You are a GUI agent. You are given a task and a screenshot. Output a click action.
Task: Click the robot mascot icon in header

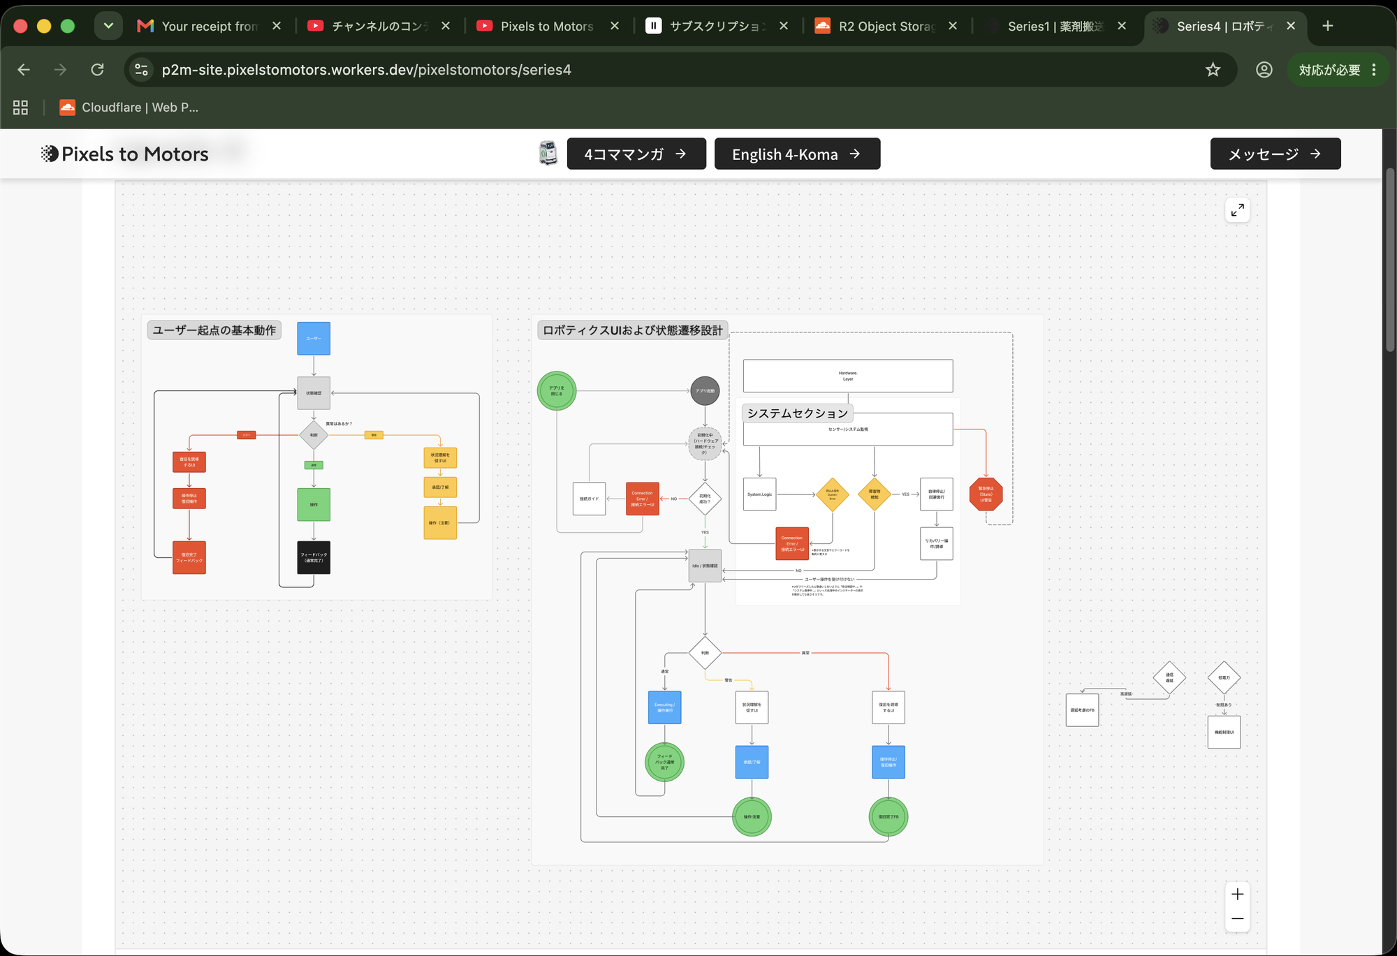coord(548,153)
